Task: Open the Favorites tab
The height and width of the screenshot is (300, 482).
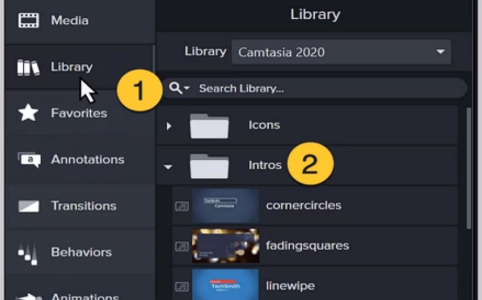Action: pyautogui.click(x=80, y=113)
